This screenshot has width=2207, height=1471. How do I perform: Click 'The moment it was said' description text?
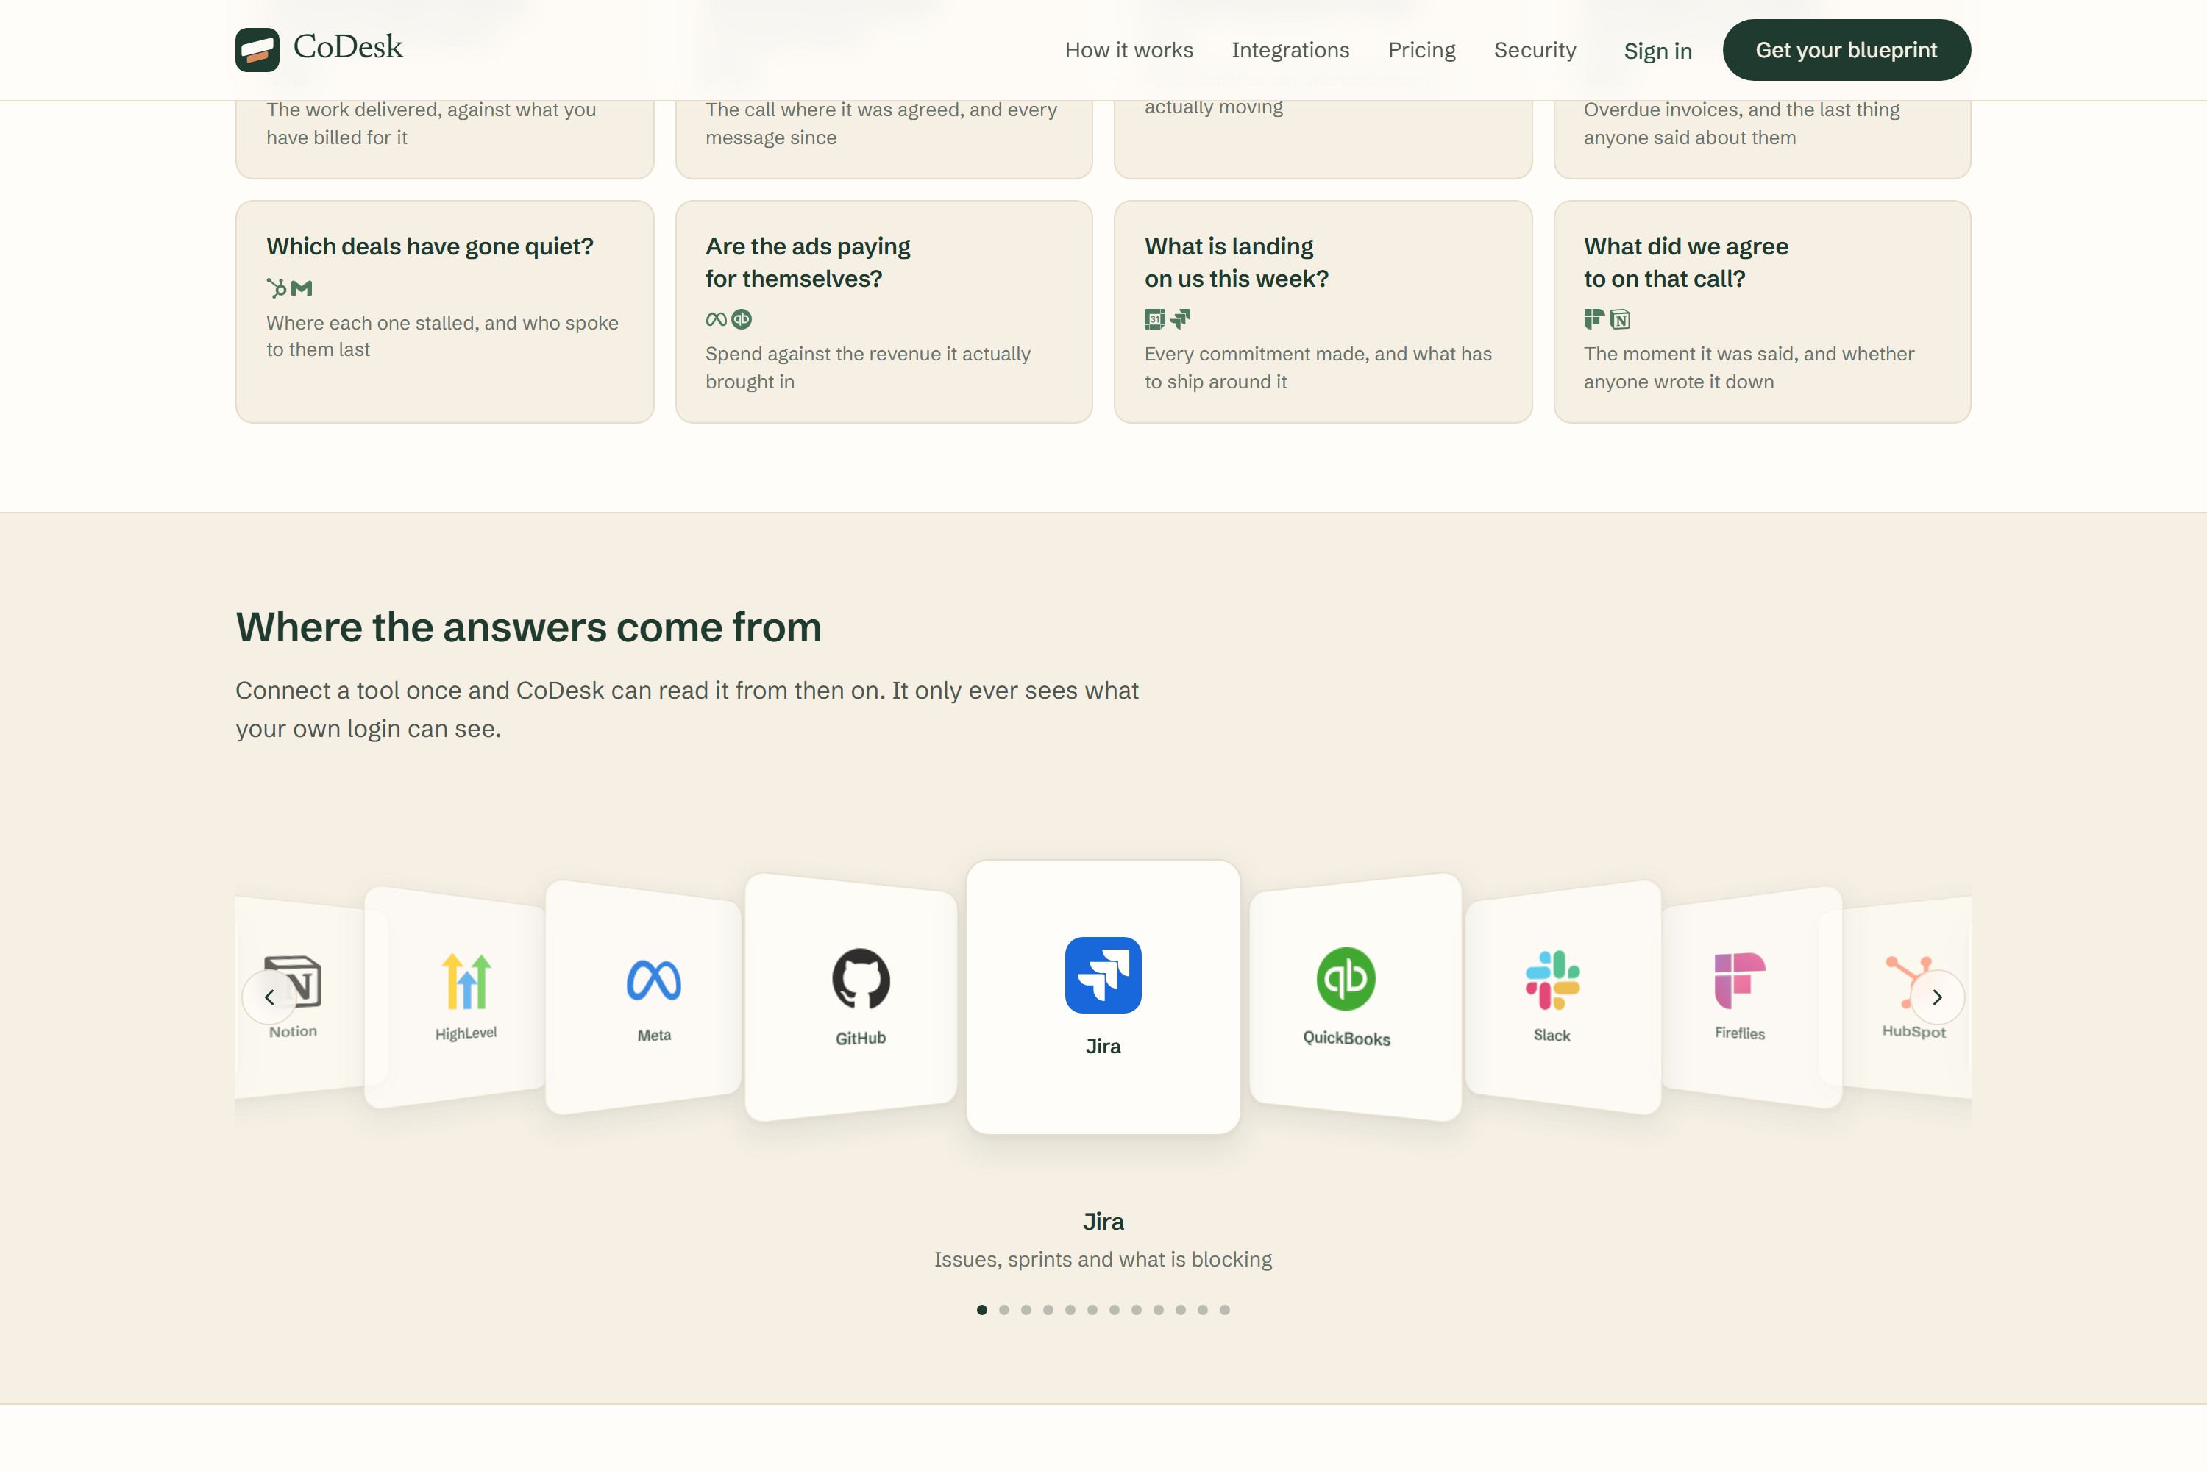click(1749, 368)
